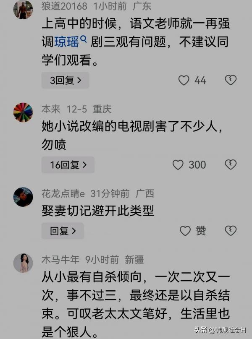The height and width of the screenshot is (339, 252).
Task: Tap broken heart on 本来's comment
Action: [x=231, y=164]
